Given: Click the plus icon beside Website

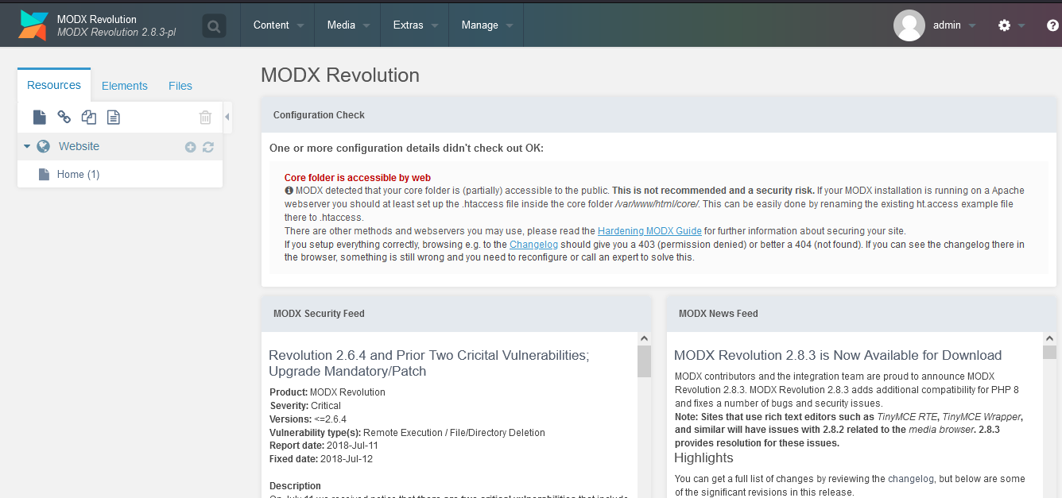Looking at the screenshot, I should [x=190, y=147].
